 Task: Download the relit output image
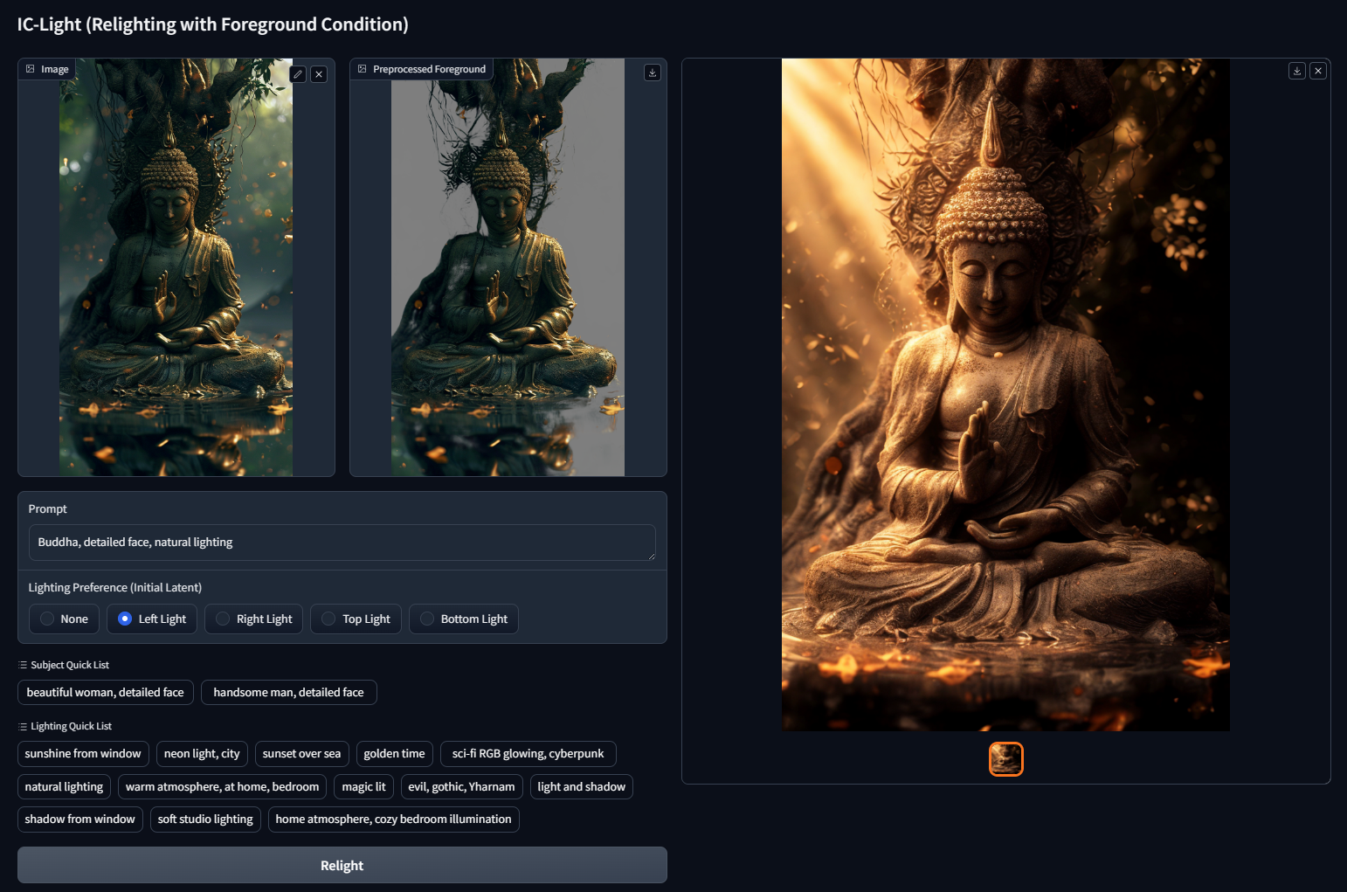pos(1297,71)
